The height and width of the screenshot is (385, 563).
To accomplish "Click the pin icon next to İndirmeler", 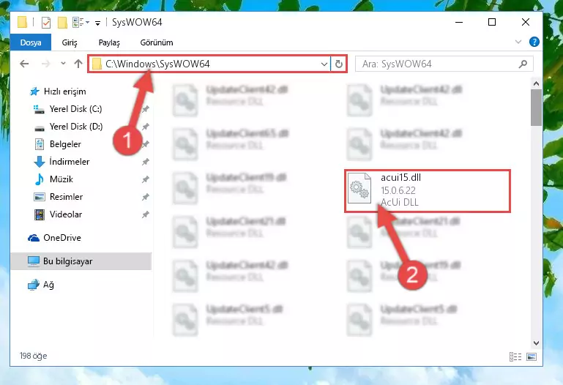I will click(x=146, y=162).
